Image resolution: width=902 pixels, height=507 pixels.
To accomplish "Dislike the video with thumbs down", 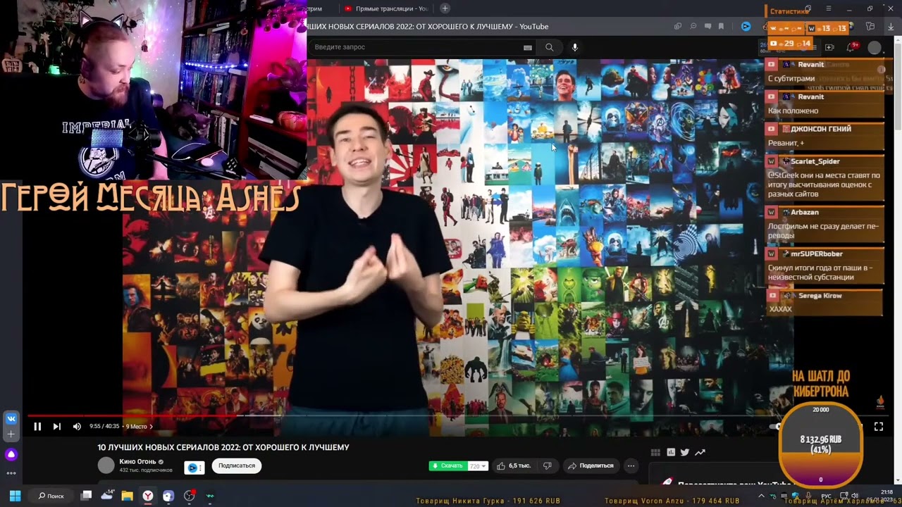I will pyautogui.click(x=548, y=465).
